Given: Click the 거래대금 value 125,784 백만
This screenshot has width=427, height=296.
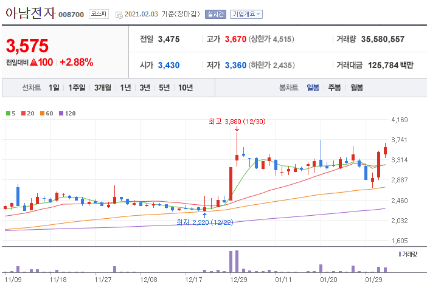Looking at the screenshot, I should 391,65.
